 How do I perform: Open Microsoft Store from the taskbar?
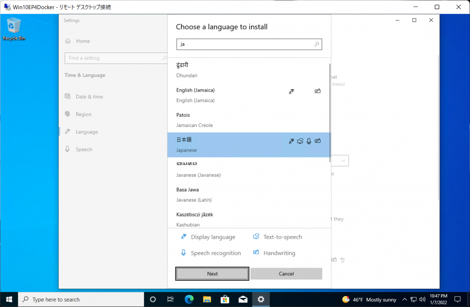225,299
